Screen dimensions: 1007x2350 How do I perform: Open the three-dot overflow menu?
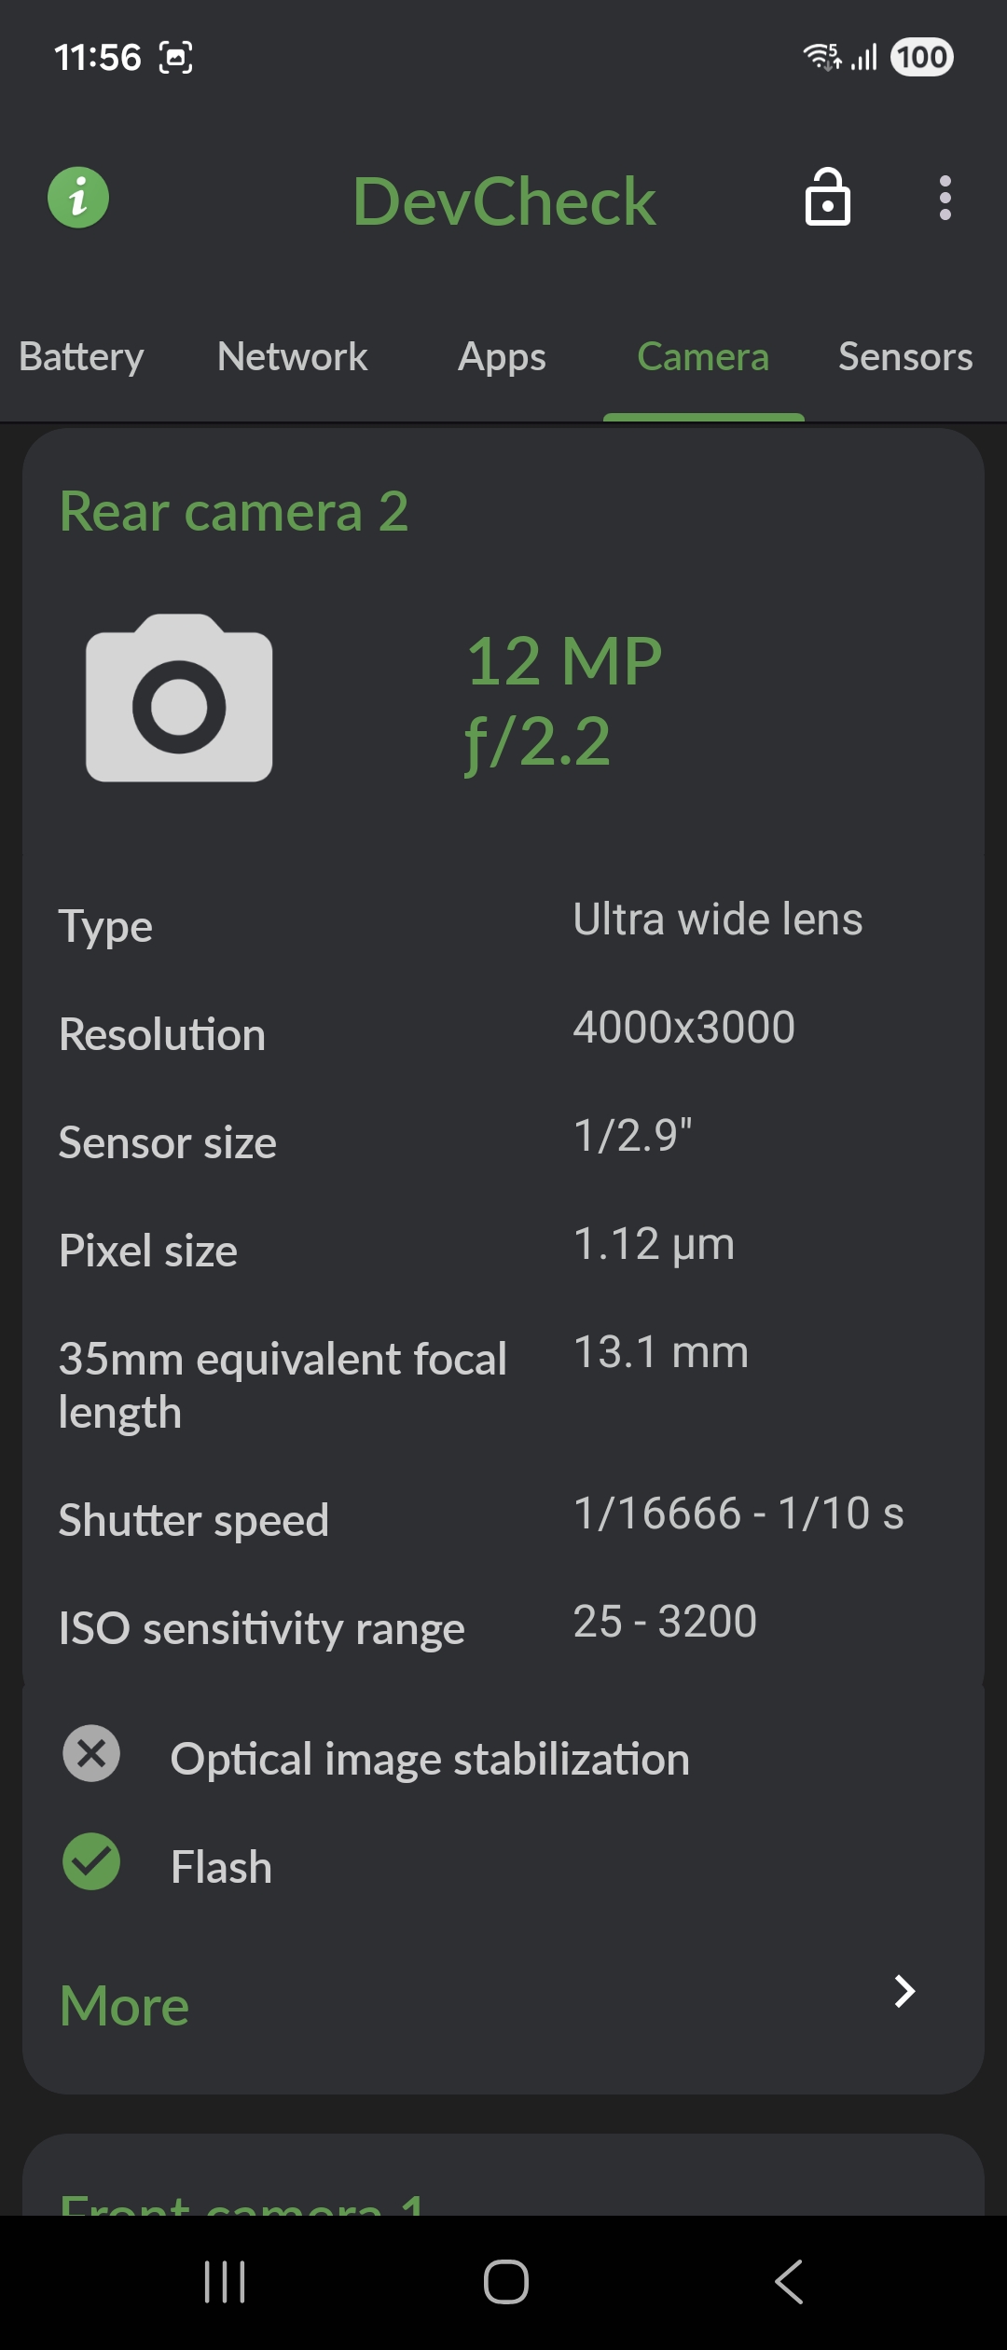click(x=945, y=198)
